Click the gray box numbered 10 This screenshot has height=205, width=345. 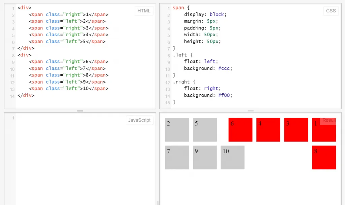coord(232,157)
